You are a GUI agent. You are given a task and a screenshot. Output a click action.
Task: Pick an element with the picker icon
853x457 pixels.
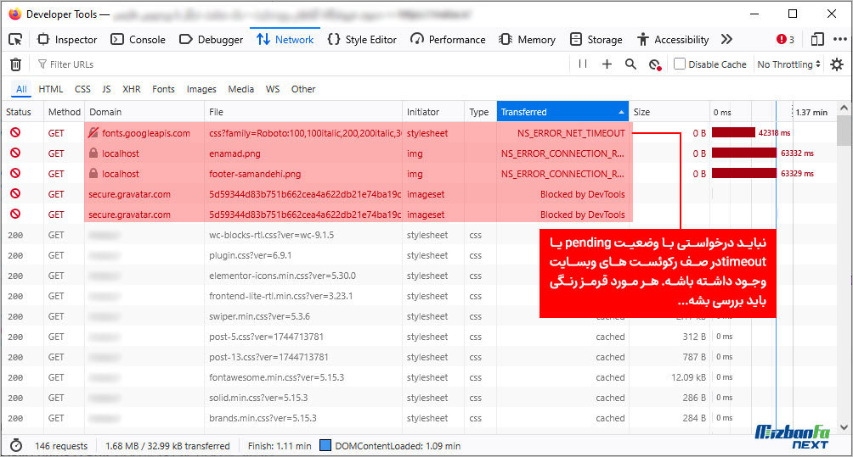(15, 40)
